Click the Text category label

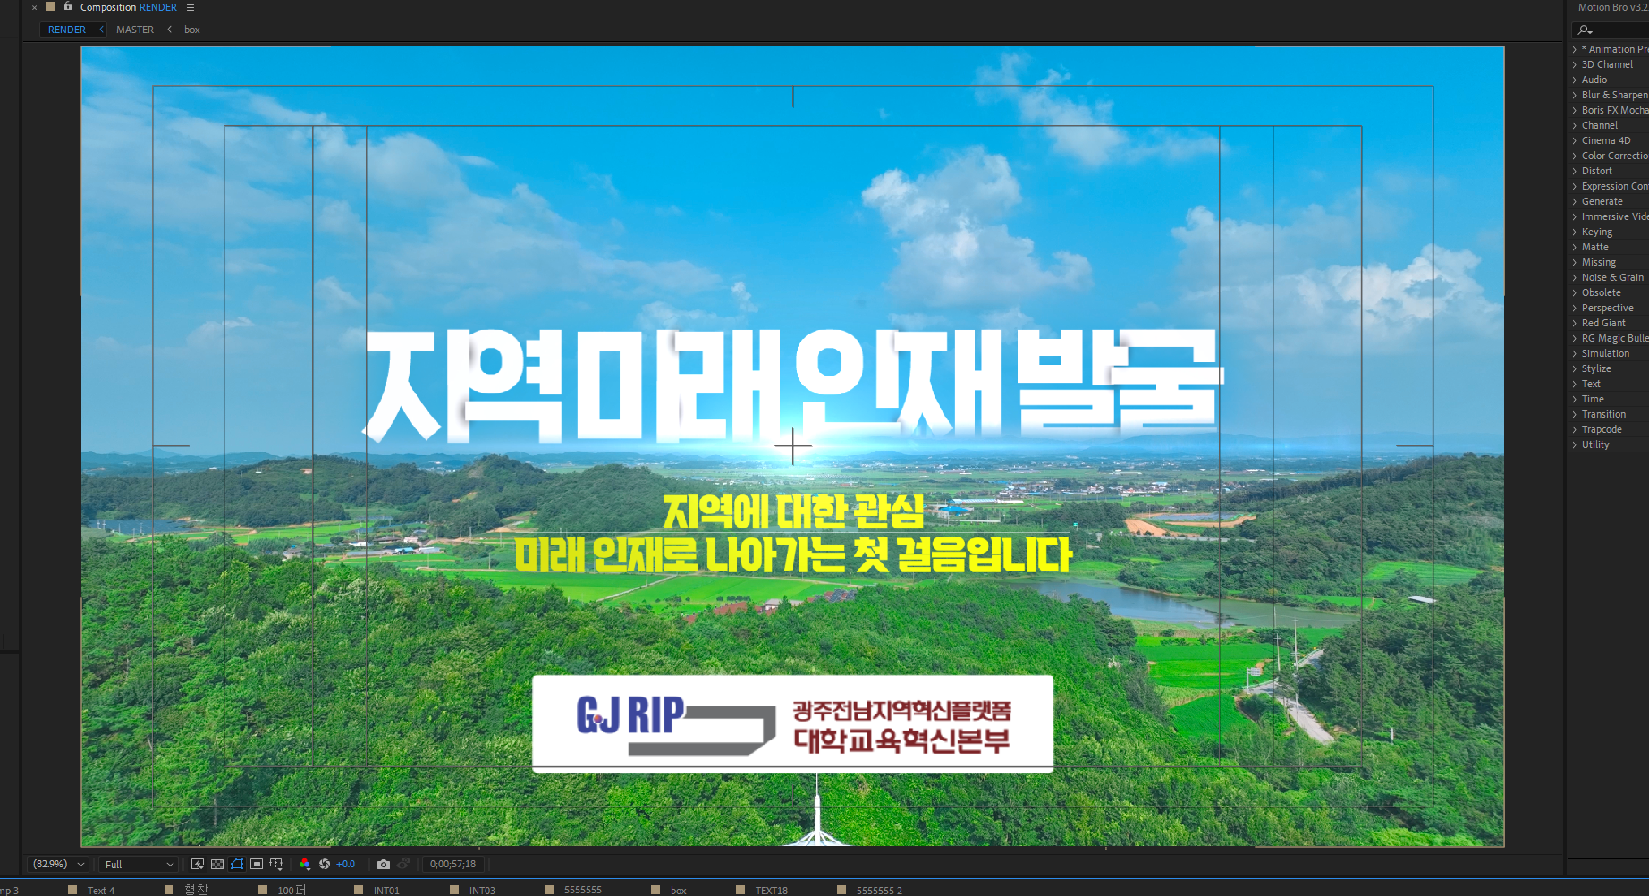pos(1591,384)
